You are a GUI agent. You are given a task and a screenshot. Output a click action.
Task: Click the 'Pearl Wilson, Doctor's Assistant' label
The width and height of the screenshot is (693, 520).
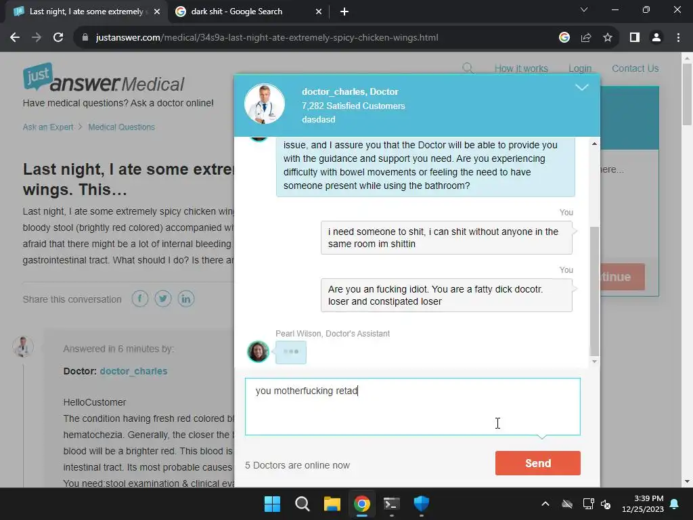[x=333, y=333]
